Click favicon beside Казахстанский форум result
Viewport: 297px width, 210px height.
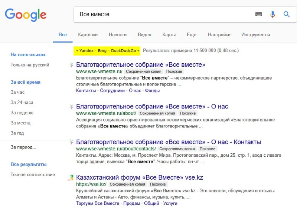[x=71, y=177]
